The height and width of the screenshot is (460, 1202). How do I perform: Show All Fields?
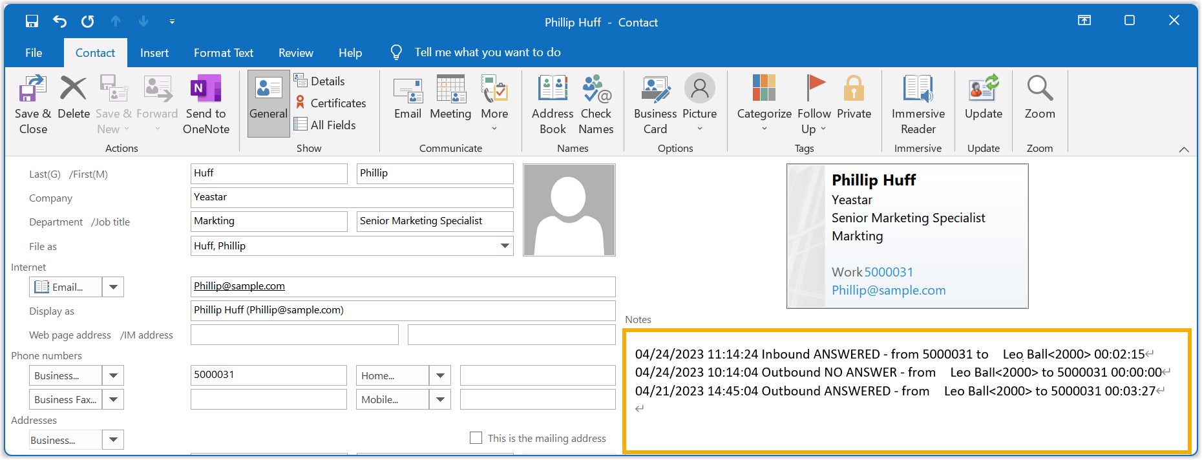coord(325,125)
